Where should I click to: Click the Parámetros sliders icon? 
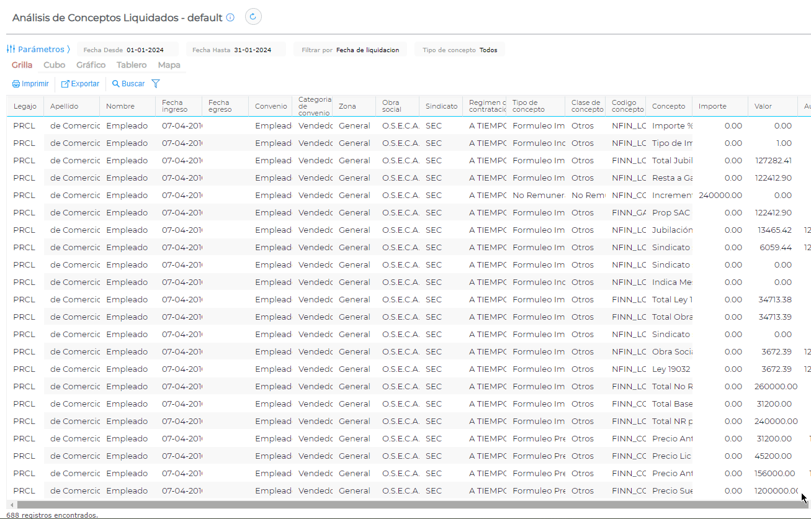click(11, 49)
